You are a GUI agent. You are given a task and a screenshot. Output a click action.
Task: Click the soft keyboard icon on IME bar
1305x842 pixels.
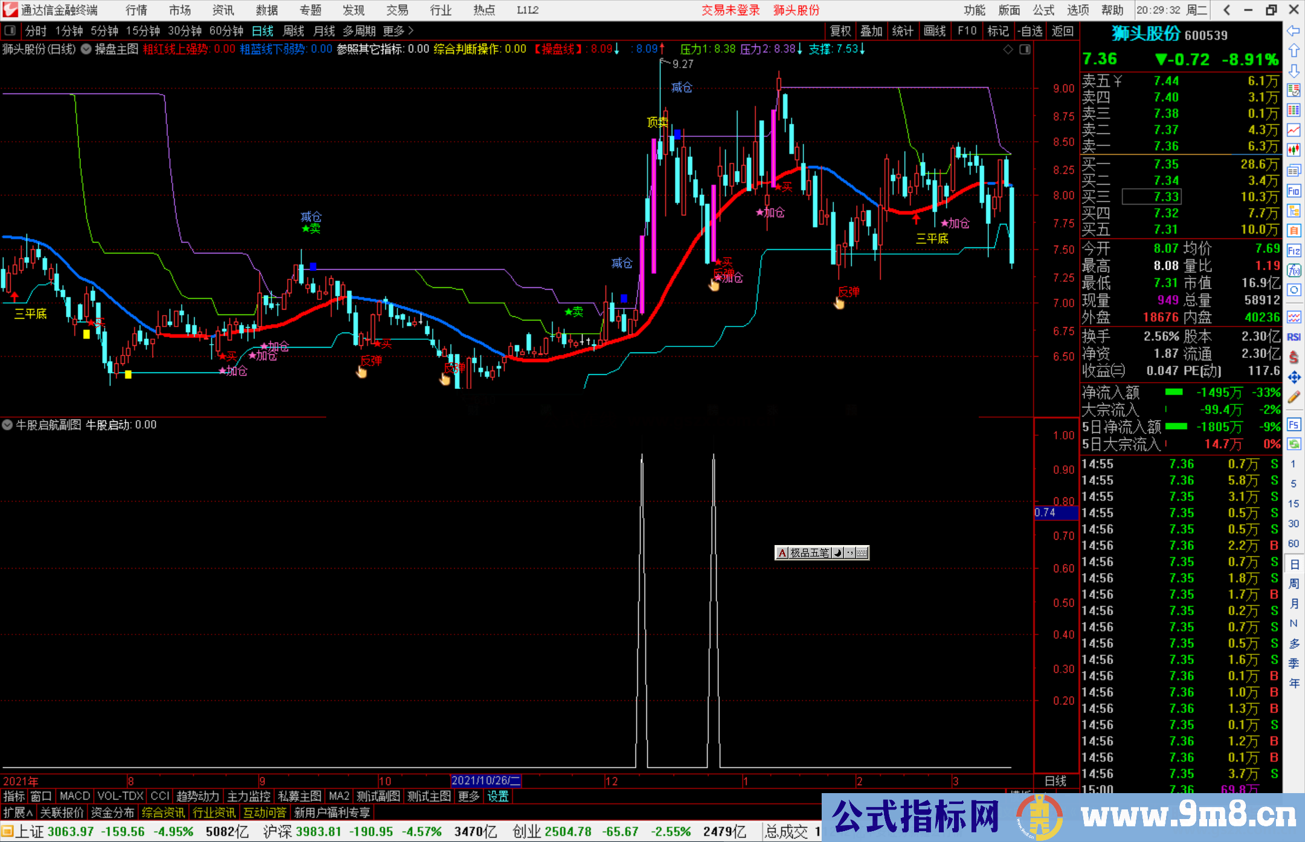pyautogui.click(x=862, y=553)
